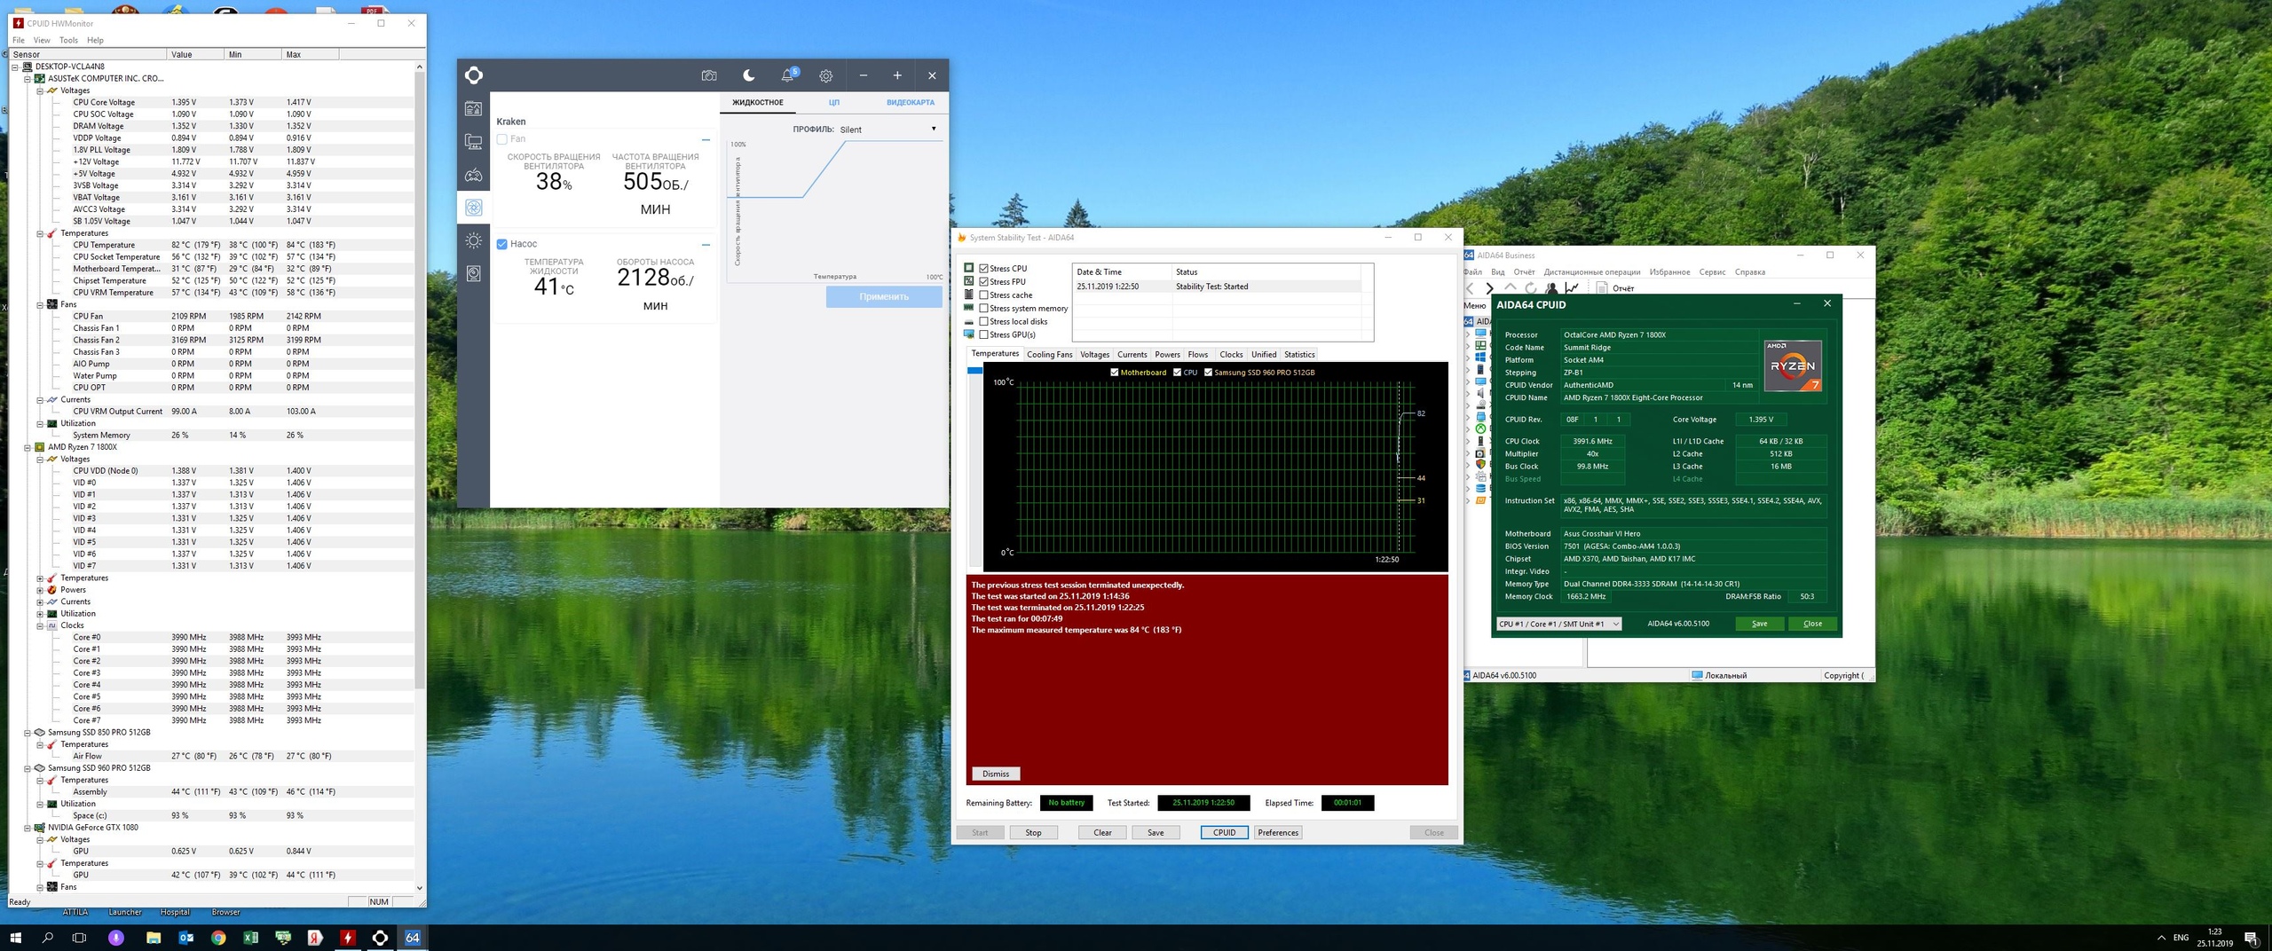
Task: Open Yandex app from the taskbar
Action: pos(315,938)
